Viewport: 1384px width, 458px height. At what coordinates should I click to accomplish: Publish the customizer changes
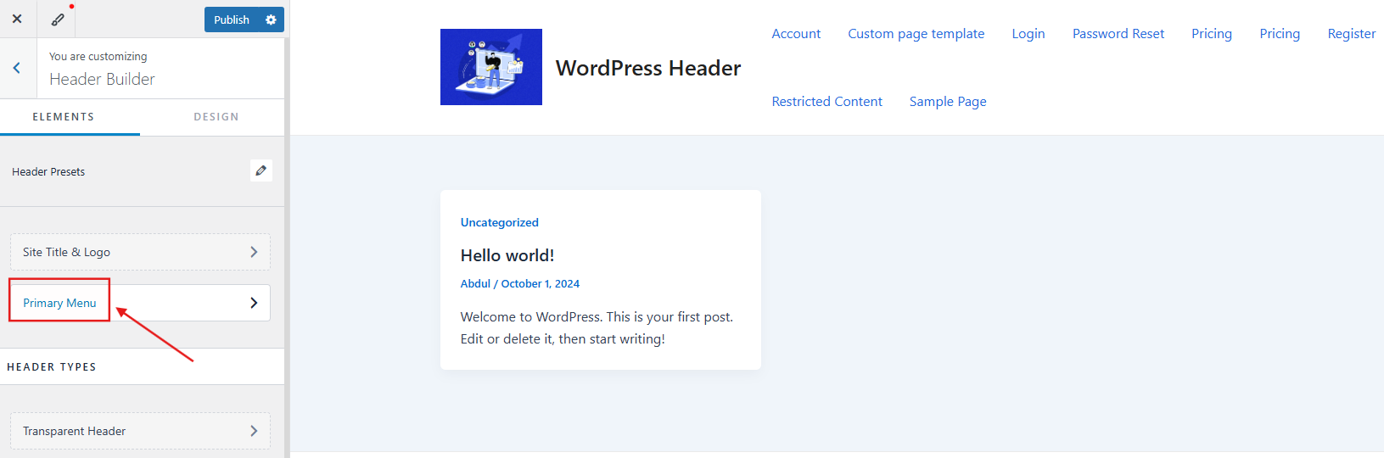(x=232, y=20)
